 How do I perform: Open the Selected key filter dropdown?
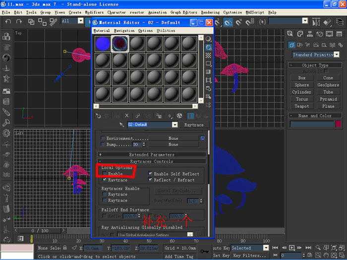[x=266, y=248]
